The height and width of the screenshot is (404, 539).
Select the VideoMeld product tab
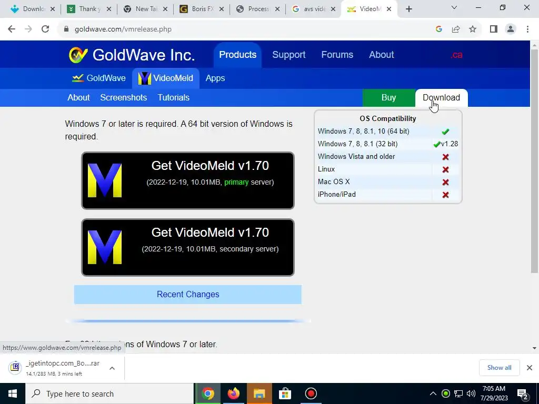coord(166,78)
